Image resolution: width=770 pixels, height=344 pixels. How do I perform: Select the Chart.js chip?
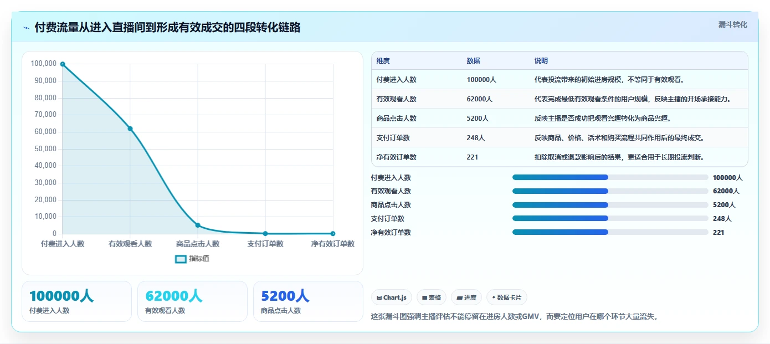pyautogui.click(x=391, y=297)
